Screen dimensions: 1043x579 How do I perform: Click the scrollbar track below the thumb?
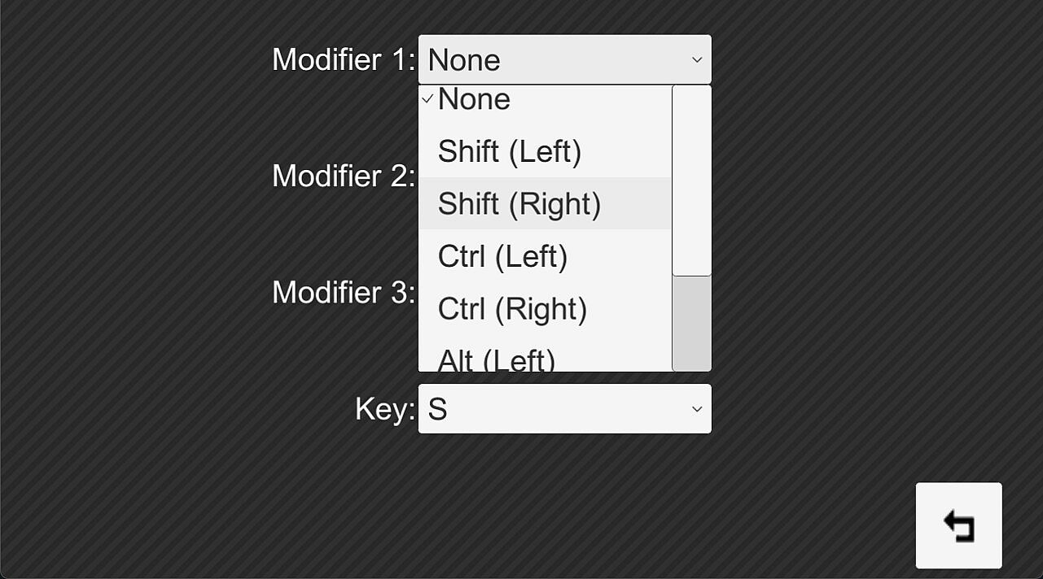pos(691,324)
